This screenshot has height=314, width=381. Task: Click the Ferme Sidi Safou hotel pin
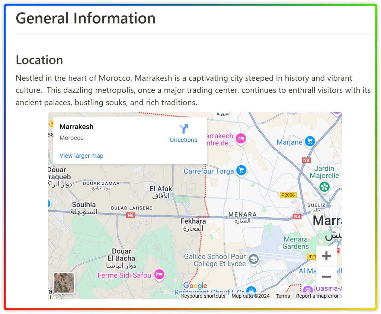[x=159, y=275]
